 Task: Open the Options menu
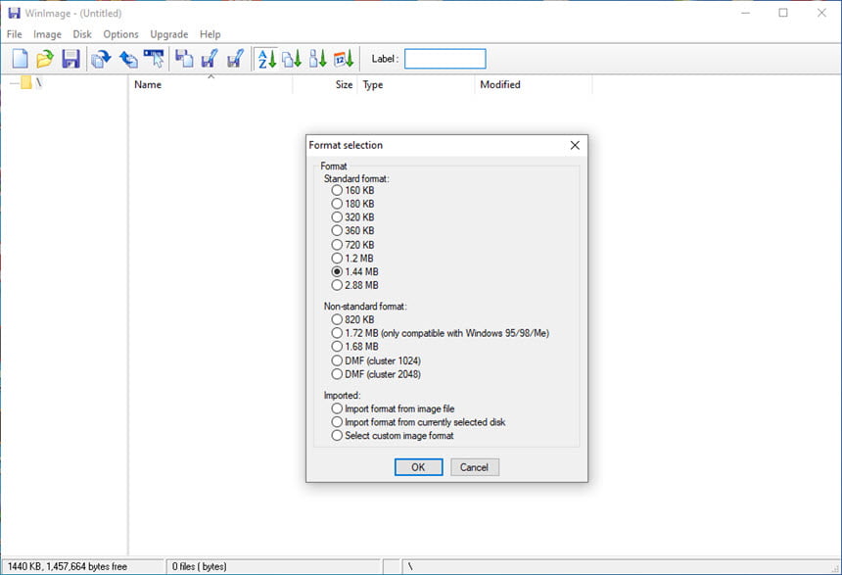click(x=120, y=34)
